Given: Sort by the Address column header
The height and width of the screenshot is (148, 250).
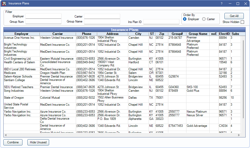Looking at the screenshot, I should (x=112, y=34).
